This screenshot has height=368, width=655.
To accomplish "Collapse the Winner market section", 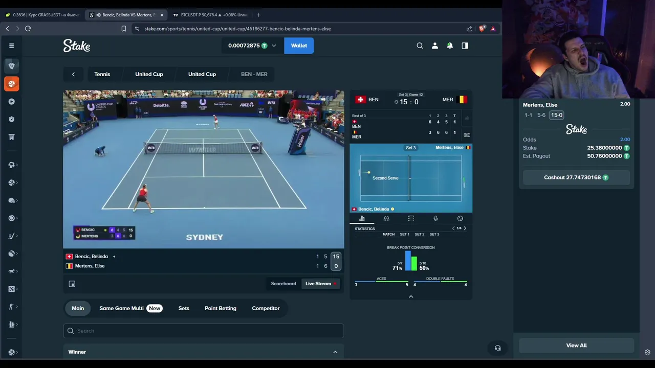I will point(335,352).
